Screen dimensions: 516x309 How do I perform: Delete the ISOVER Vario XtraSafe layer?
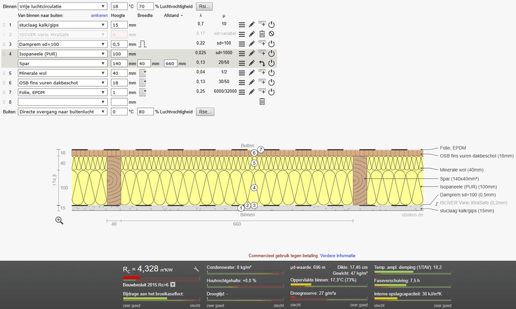tap(262, 34)
